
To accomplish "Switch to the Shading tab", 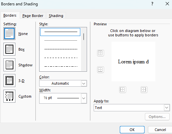I will point(56,16).
